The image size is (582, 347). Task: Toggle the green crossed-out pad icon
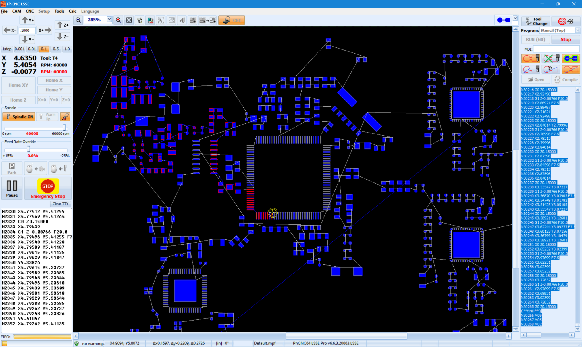coord(551,58)
